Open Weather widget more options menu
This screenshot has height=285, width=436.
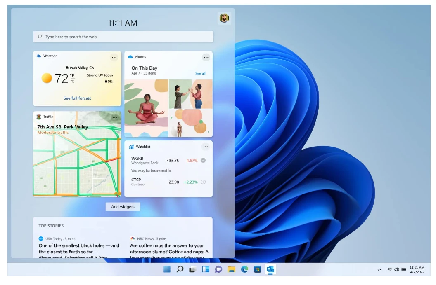(x=114, y=57)
